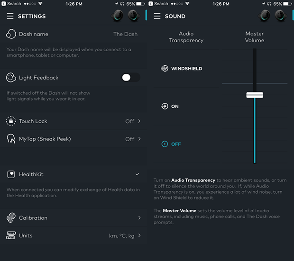Tap the Dash name earbud icon
294x261 pixels.
point(11,34)
